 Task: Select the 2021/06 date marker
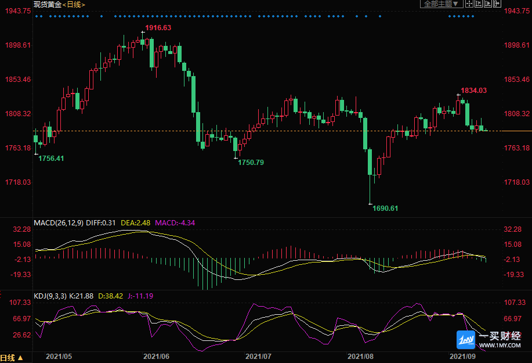click(156, 357)
